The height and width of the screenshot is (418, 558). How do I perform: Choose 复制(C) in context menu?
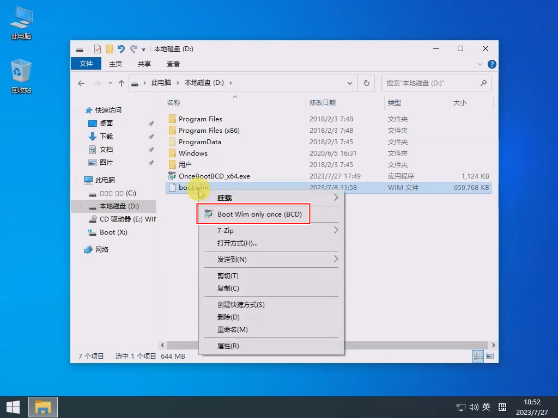pyautogui.click(x=271, y=288)
